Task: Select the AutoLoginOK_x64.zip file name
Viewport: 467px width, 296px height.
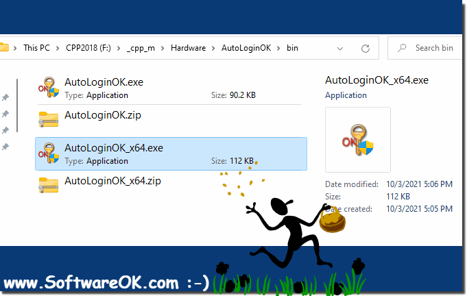Action: click(112, 181)
